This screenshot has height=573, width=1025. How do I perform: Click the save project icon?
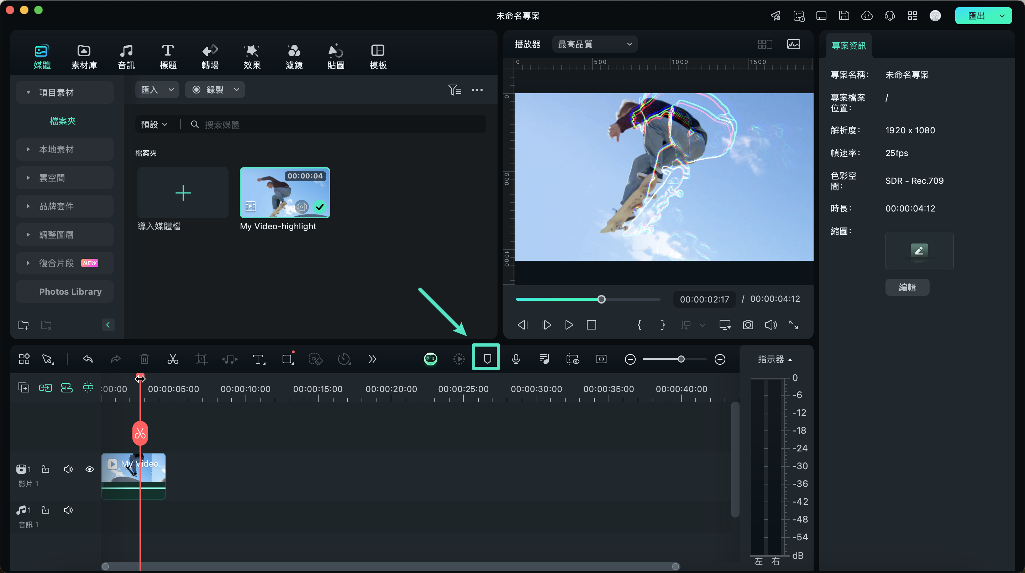point(844,16)
